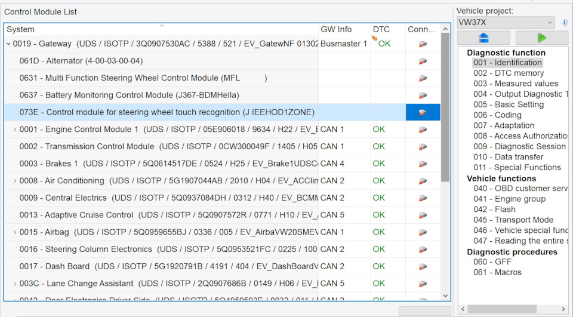Select 046 - Vehicle special functions
The width and height of the screenshot is (573, 317).
tap(520, 230)
